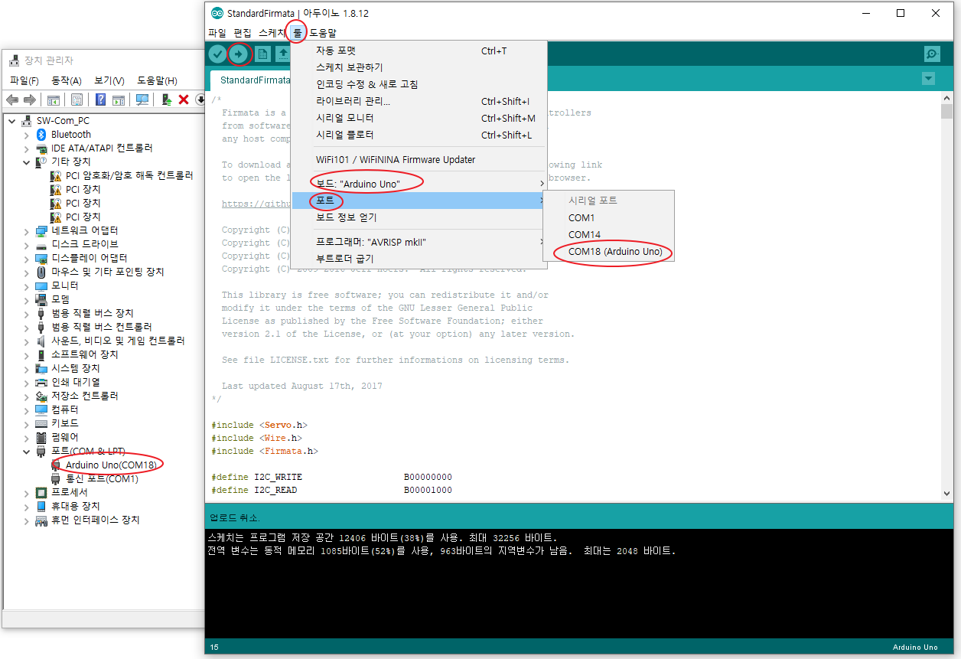Toggle action pane icon in Device Manager toolbar

119,100
